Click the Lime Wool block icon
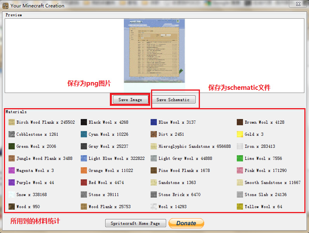309x233 pixels. tap(240, 158)
